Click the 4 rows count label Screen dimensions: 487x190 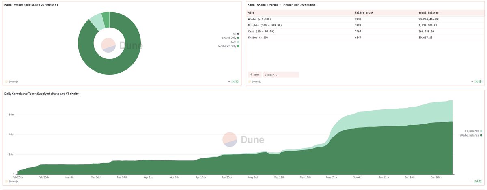click(254, 75)
